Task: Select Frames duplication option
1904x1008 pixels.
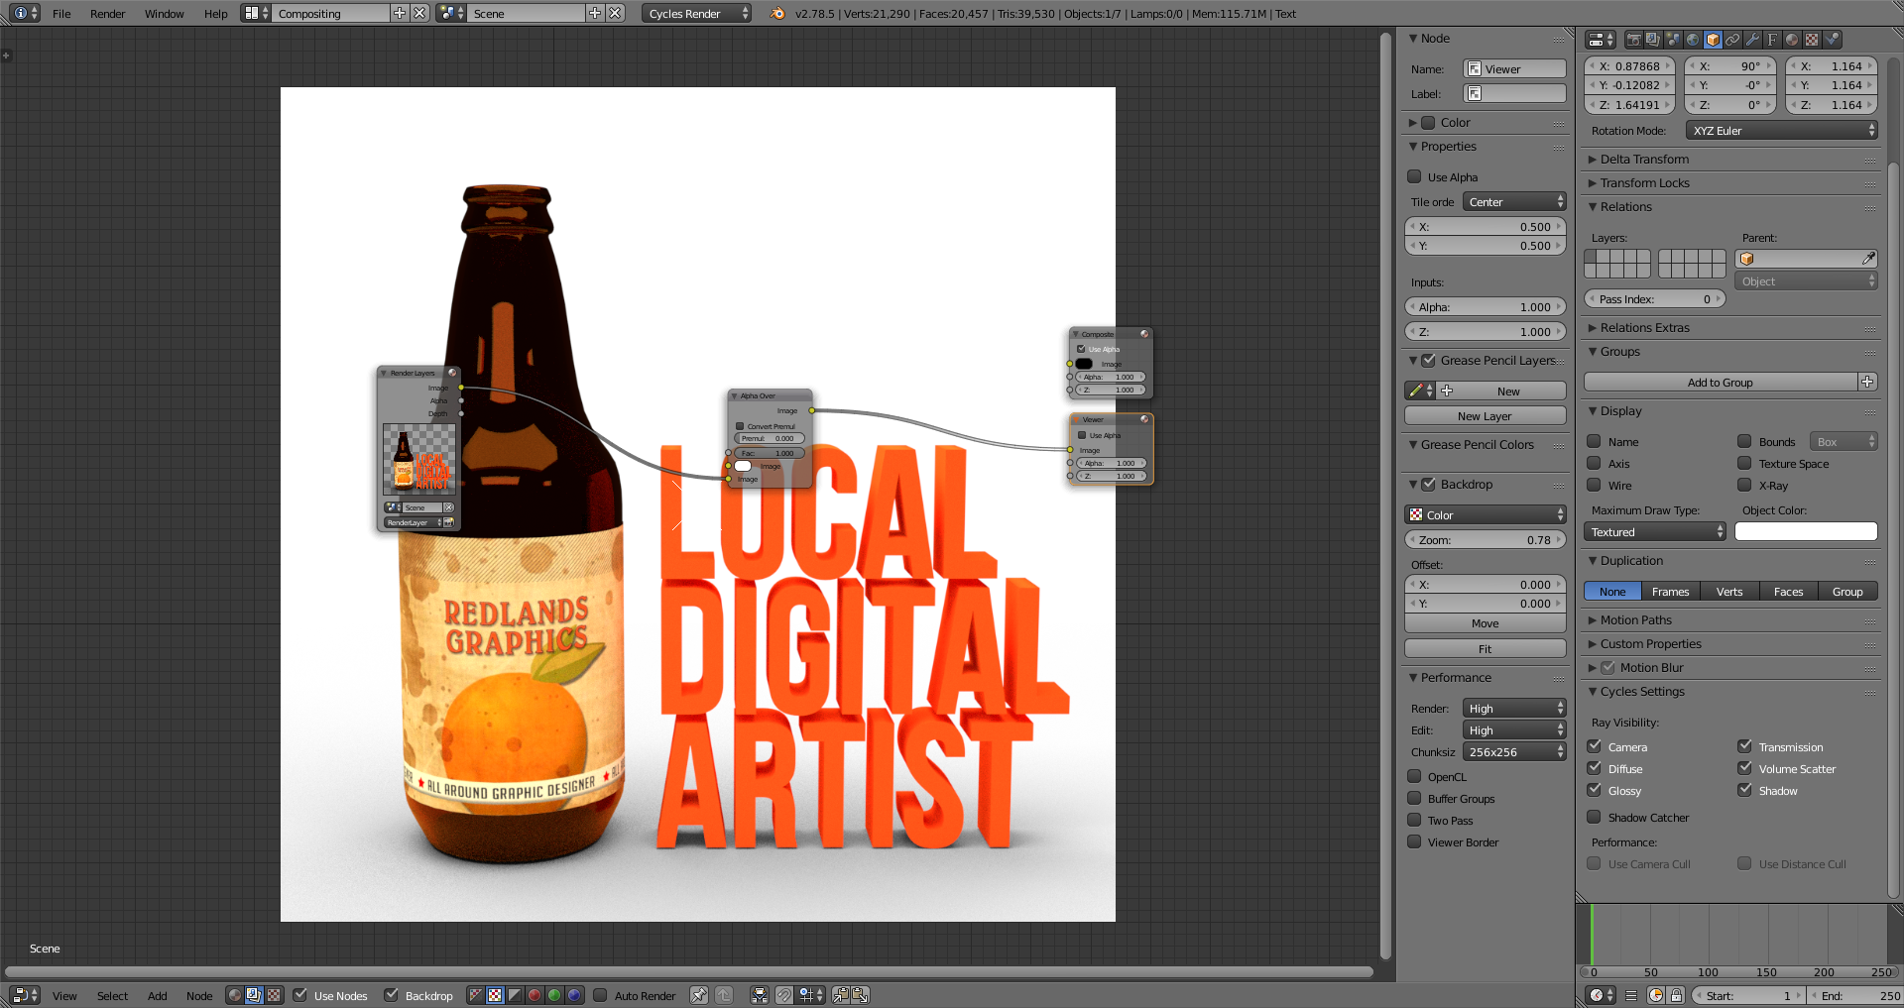Action: click(x=1671, y=592)
